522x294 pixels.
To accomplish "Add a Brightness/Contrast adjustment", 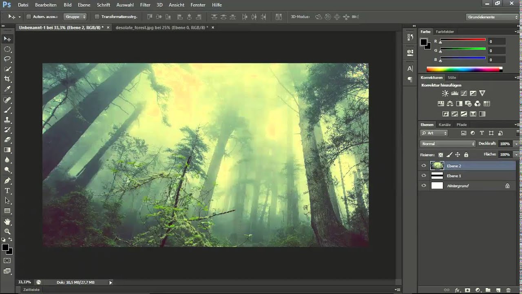I will coord(445,94).
